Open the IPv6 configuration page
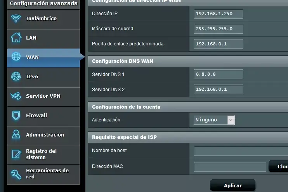 tap(43, 78)
